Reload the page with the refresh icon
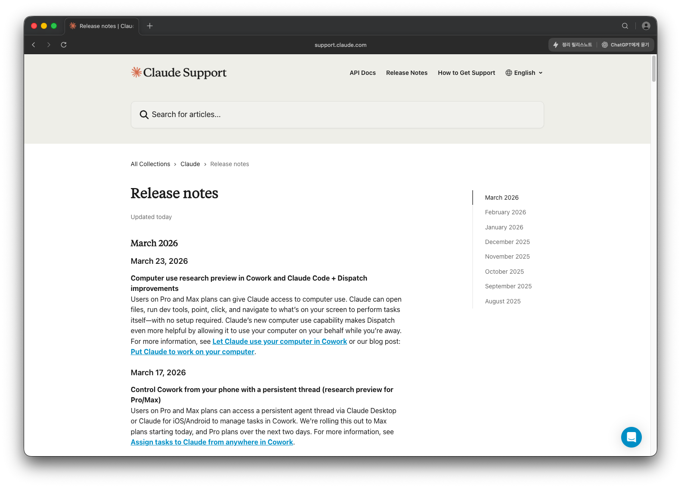 pos(64,45)
